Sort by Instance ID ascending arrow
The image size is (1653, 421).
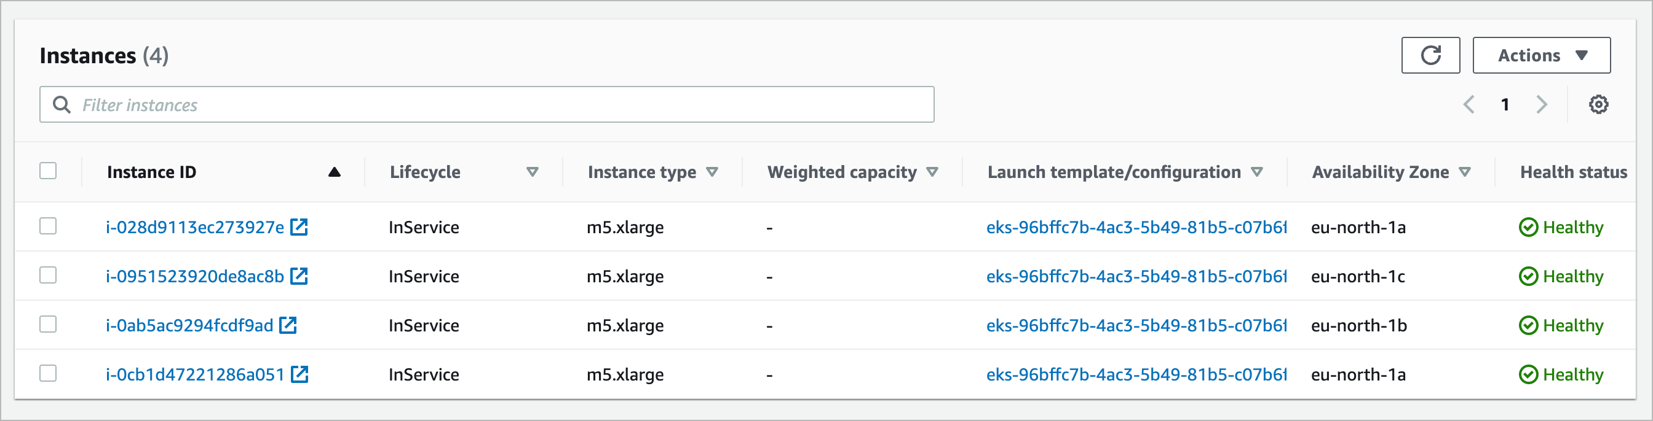click(335, 172)
